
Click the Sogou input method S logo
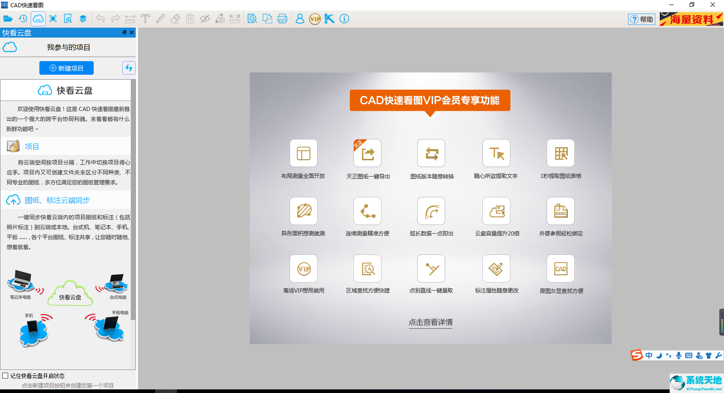pyautogui.click(x=637, y=355)
